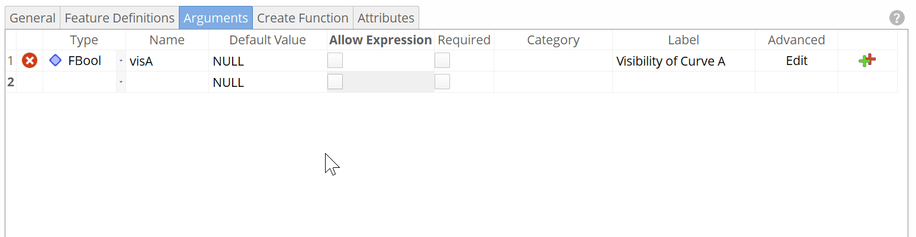The width and height of the screenshot is (916, 237).
Task: Select the Attributes tab
Action: tap(386, 18)
